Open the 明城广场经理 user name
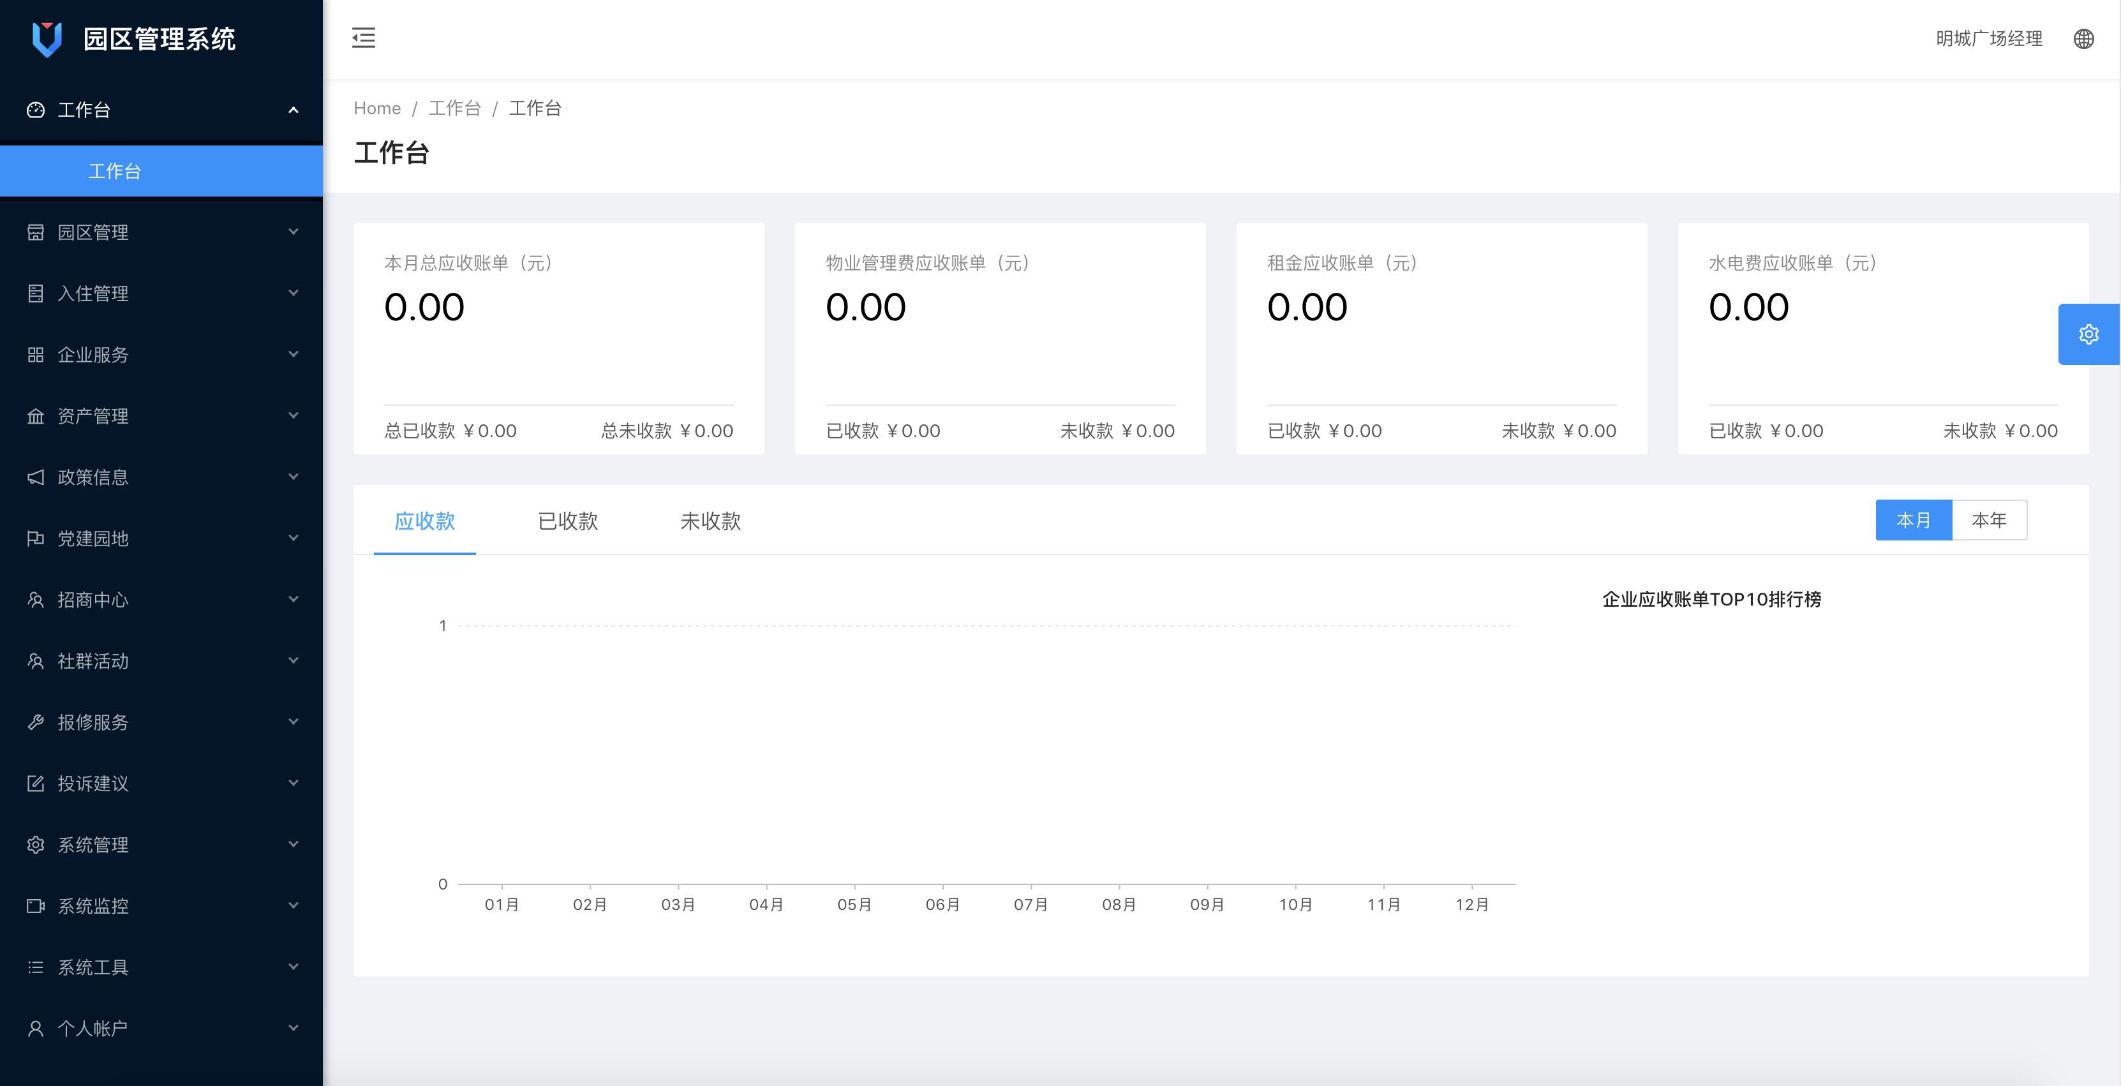Viewport: 2121px width, 1086px height. click(x=1988, y=39)
